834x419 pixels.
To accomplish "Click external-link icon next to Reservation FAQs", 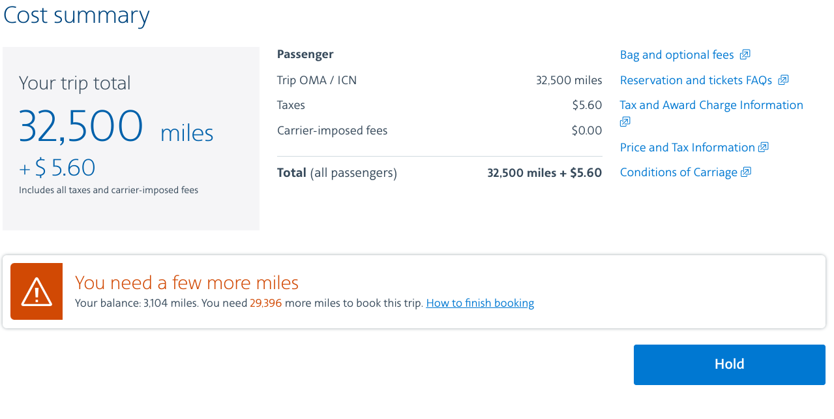I will point(783,80).
